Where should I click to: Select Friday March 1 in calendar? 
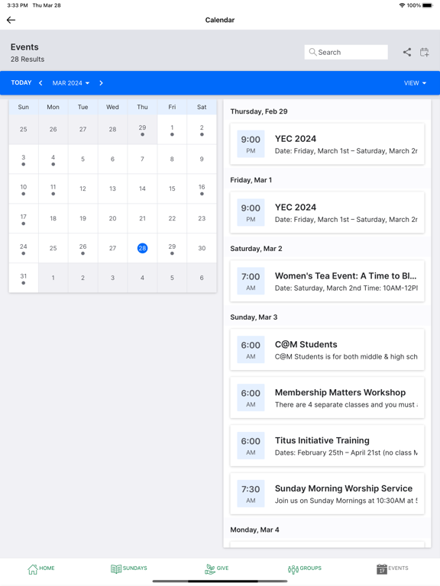click(x=172, y=129)
